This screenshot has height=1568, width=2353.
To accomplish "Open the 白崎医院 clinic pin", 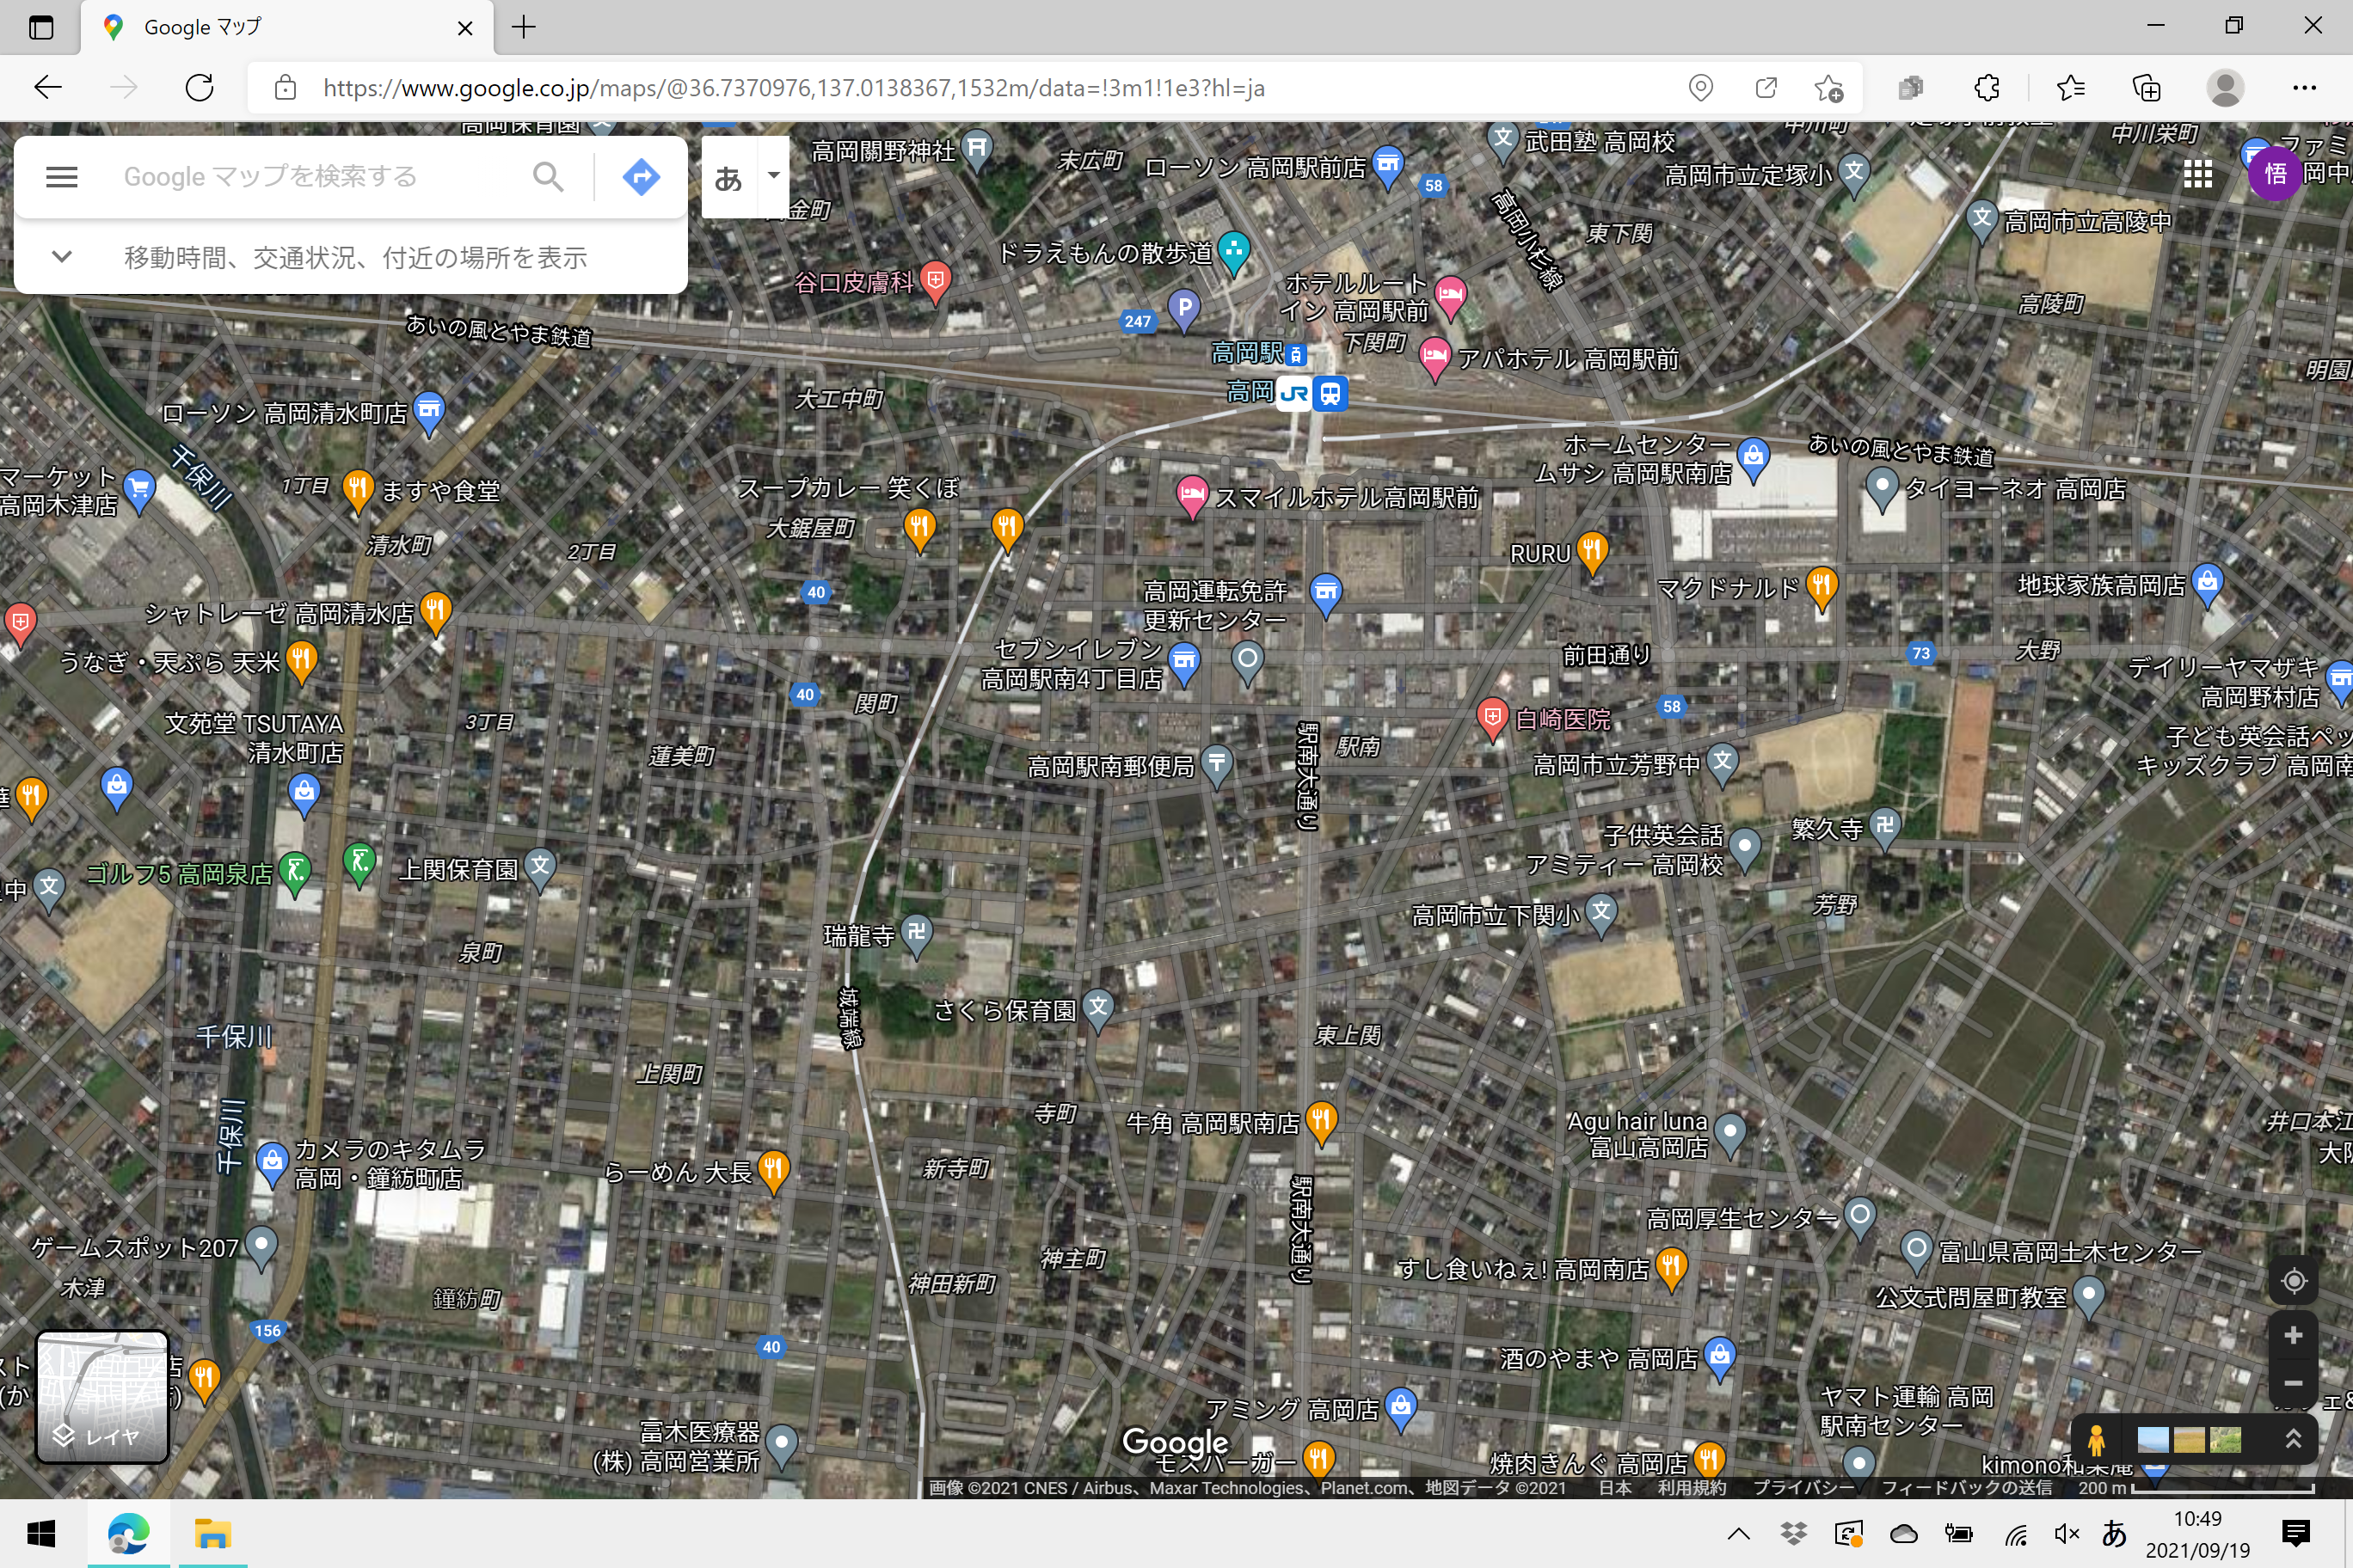I will tap(1491, 719).
